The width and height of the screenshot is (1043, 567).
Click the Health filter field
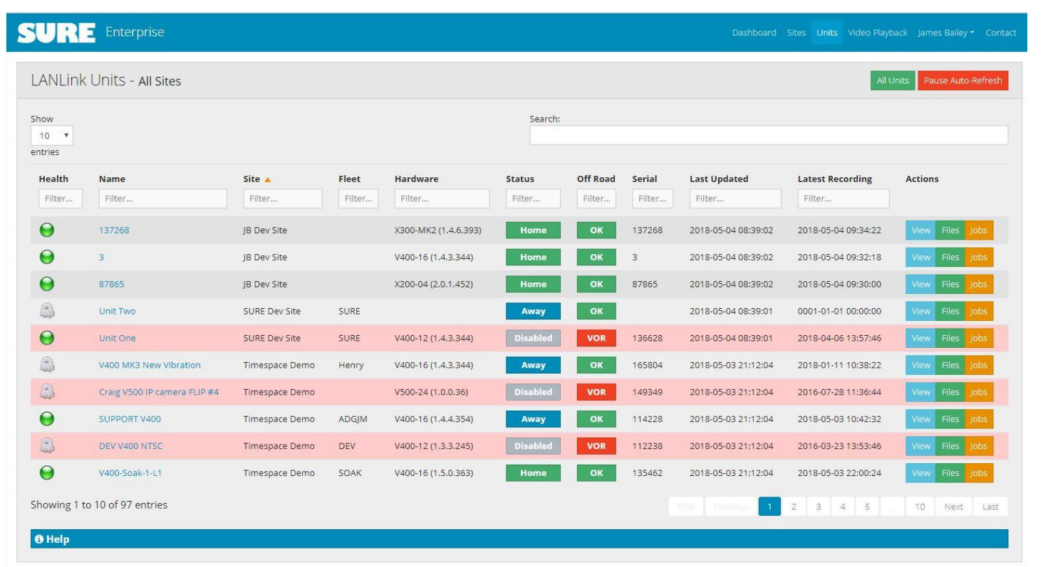pos(61,198)
